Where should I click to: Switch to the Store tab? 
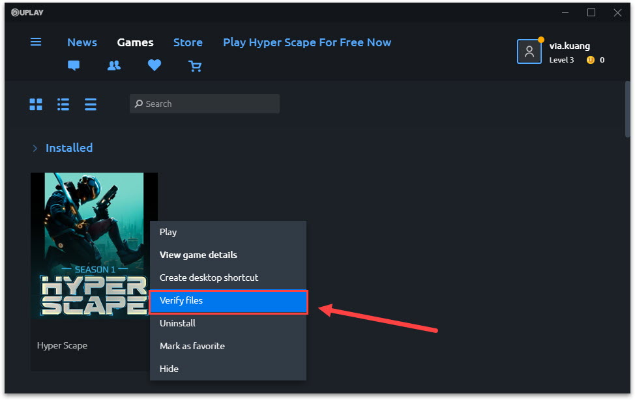coord(188,42)
